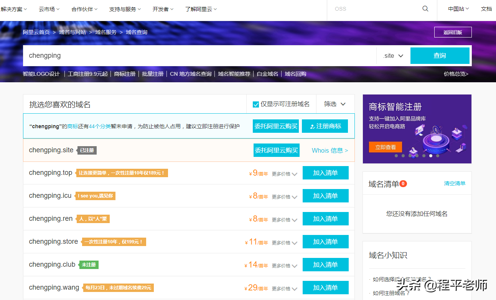Viewport: 496px width, 300px height.
Task: Click 注册商标 button
Action: point(325,126)
